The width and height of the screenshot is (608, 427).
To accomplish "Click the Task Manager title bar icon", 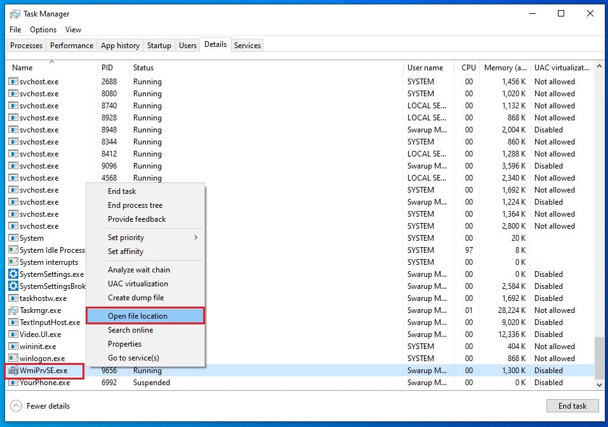I will [x=15, y=14].
